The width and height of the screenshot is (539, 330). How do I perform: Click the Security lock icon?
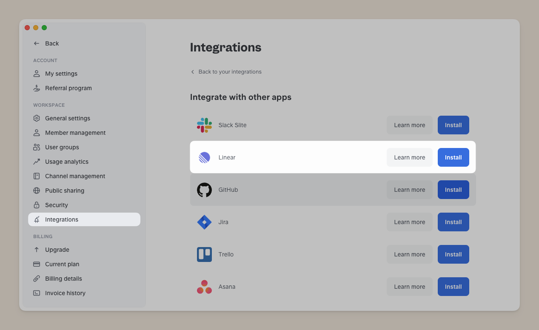37,205
